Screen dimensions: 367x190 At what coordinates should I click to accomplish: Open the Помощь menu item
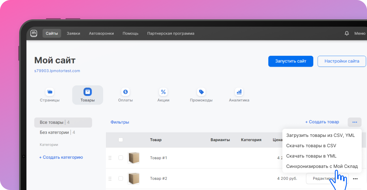tap(131, 33)
